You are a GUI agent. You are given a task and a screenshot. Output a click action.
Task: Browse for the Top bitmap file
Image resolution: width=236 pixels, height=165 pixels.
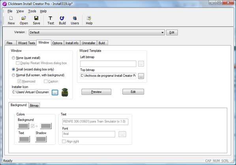point(141,76)
